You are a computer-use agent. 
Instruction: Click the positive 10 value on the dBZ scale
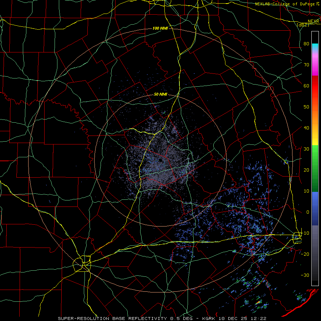tap(306, 191)
